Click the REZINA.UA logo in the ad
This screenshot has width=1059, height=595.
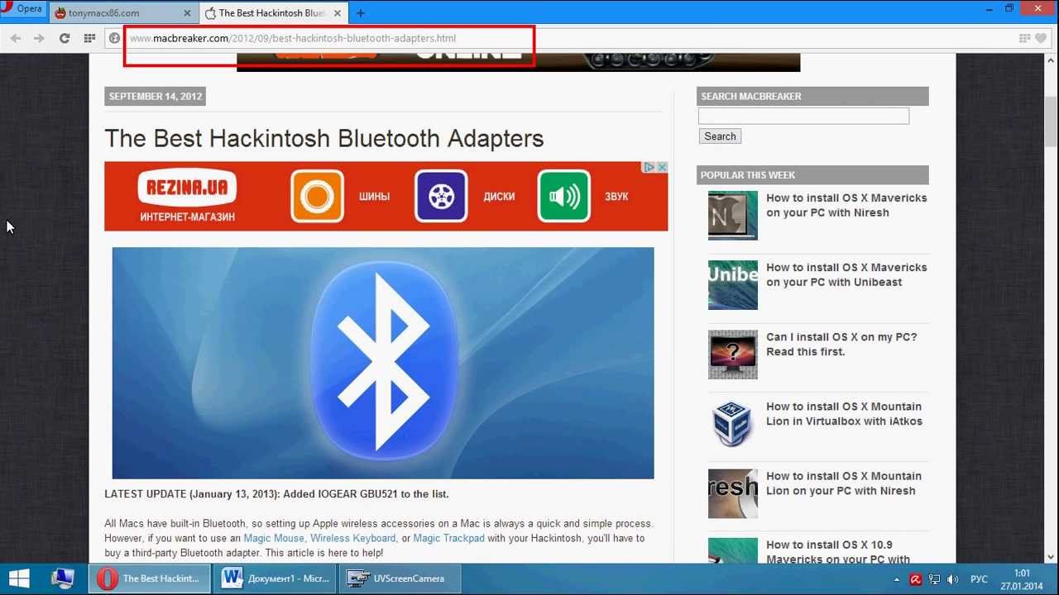click(187, 188)
